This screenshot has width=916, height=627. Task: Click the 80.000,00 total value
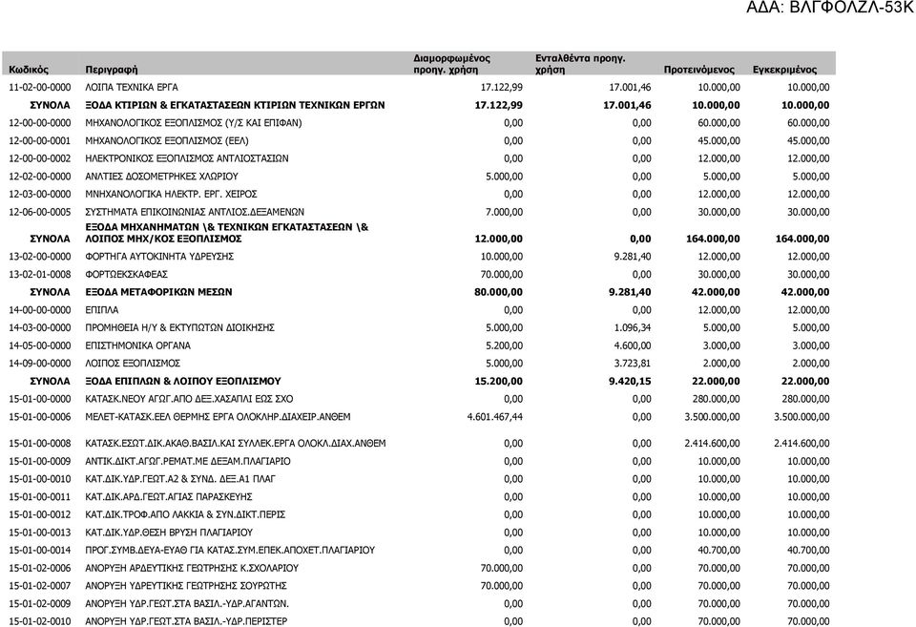point(498,292)
